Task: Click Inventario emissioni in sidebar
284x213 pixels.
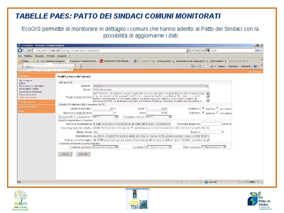Action: click(30, 92)
